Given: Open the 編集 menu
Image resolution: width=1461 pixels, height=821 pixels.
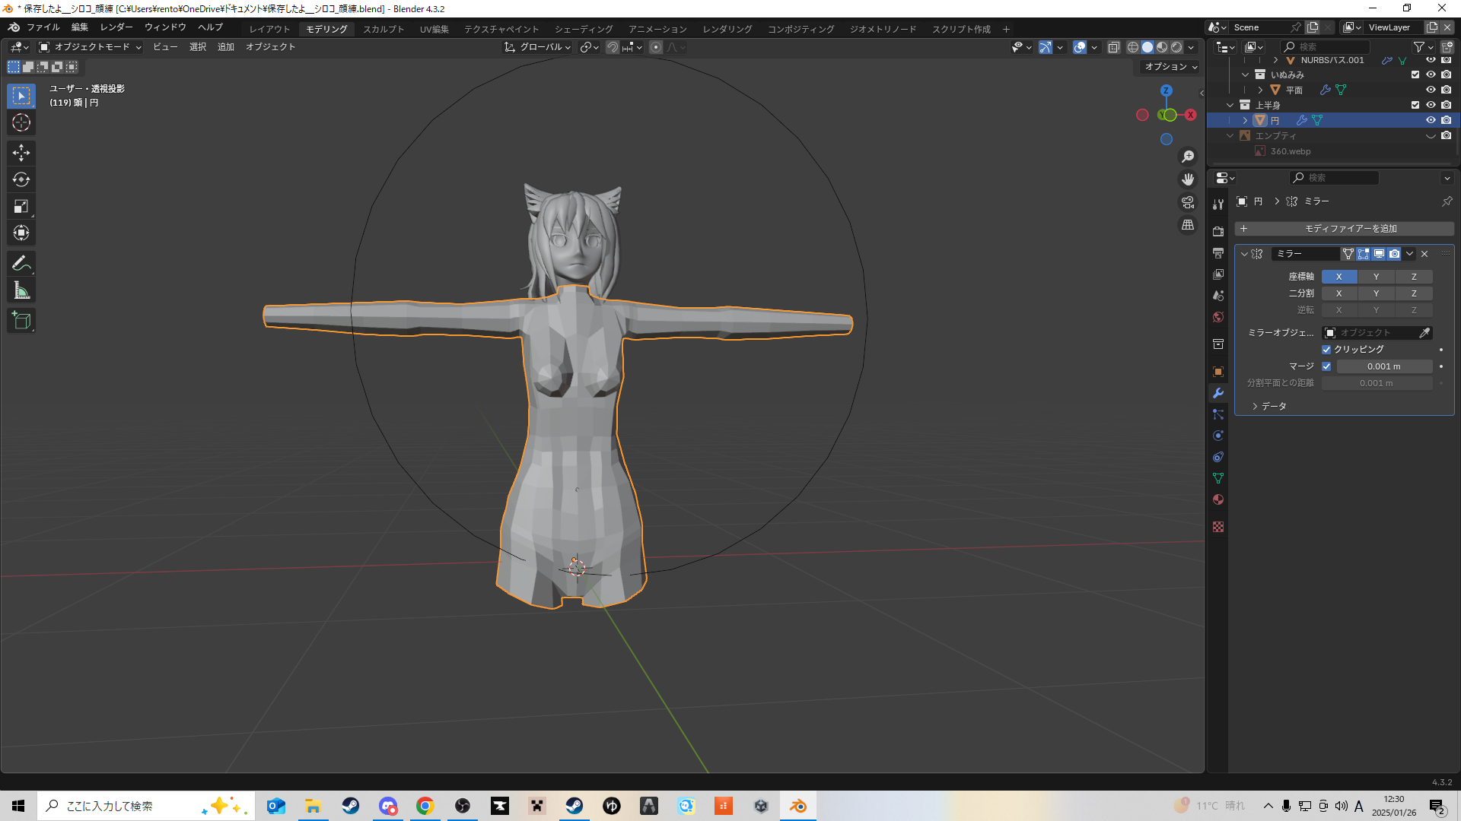Looking at the screenshot, I should 79,27.
